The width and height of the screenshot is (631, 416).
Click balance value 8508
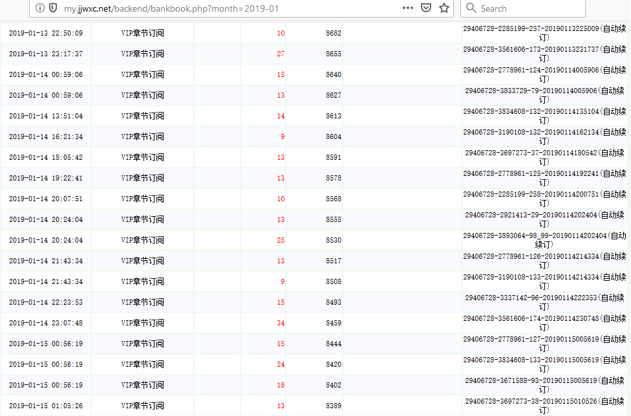coord(334,281)
